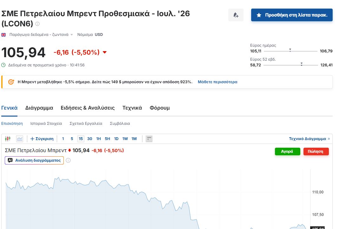Select the 1W chart interval
Viewport: 339px width, 229px height.
125,139
